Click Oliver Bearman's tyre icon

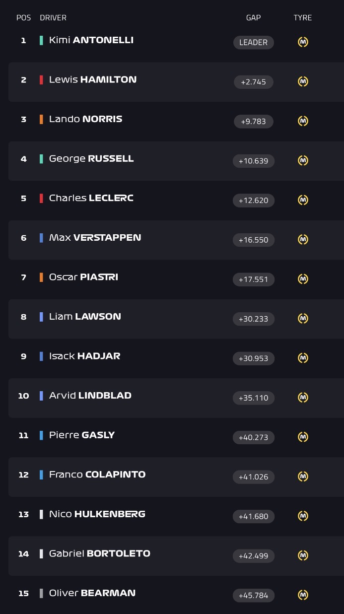coord(303,595)
